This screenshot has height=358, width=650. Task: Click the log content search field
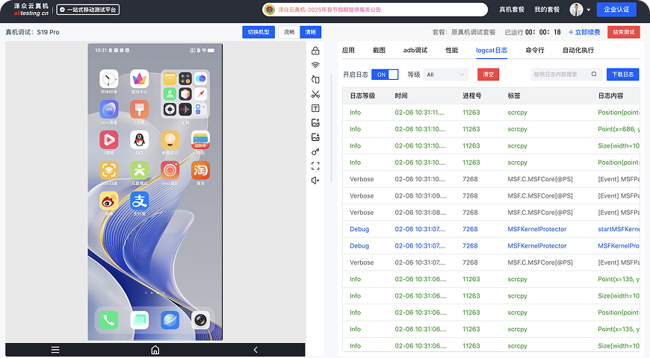coord(560,75)
